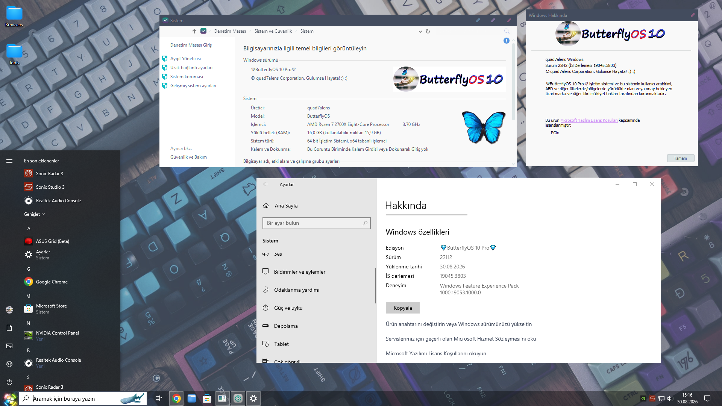
Task: Open Depolama settings page
Action: [316, 326]
